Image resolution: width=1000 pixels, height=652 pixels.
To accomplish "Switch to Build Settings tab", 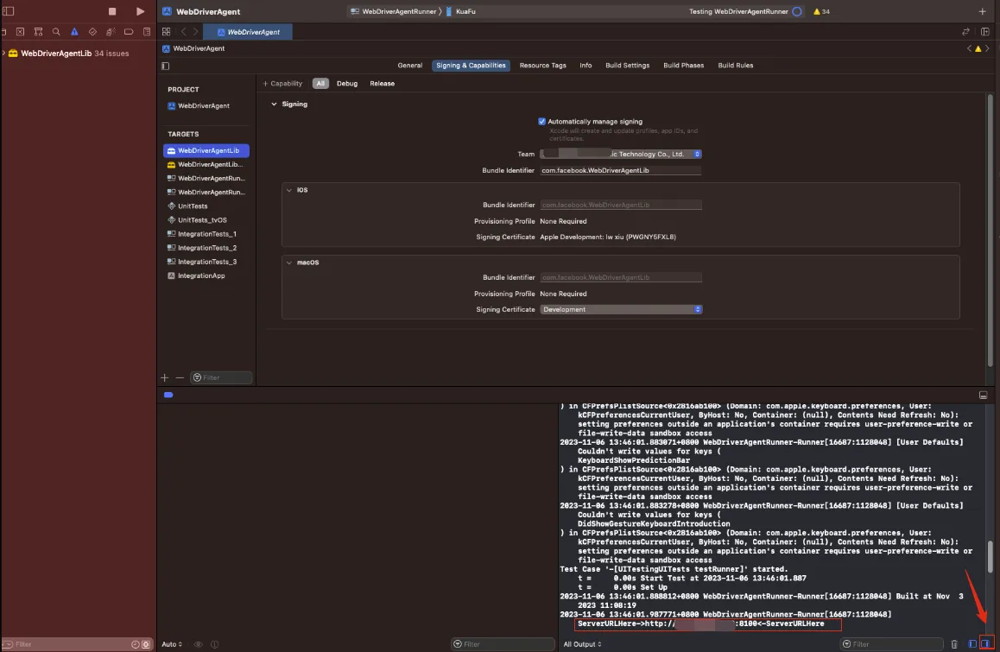I will coord(627,66).
